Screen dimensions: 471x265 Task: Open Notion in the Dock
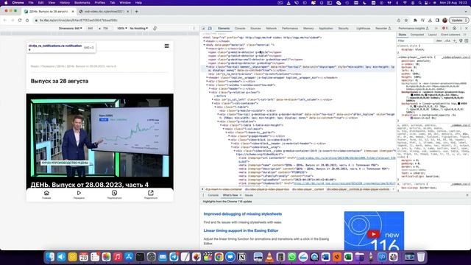pyautogui.click(x=241, y=257)
